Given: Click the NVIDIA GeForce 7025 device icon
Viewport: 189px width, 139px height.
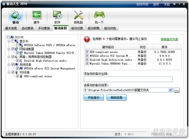Looking at the screenshot, I should 21,45.
